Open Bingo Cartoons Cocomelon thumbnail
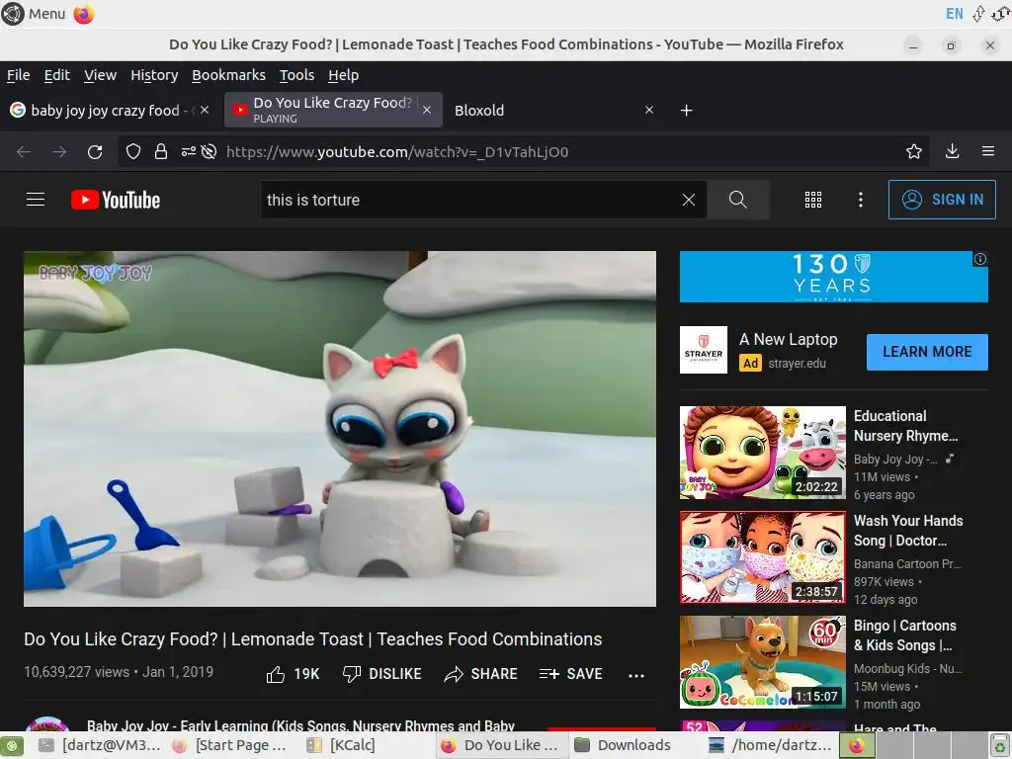 [763, 662]
